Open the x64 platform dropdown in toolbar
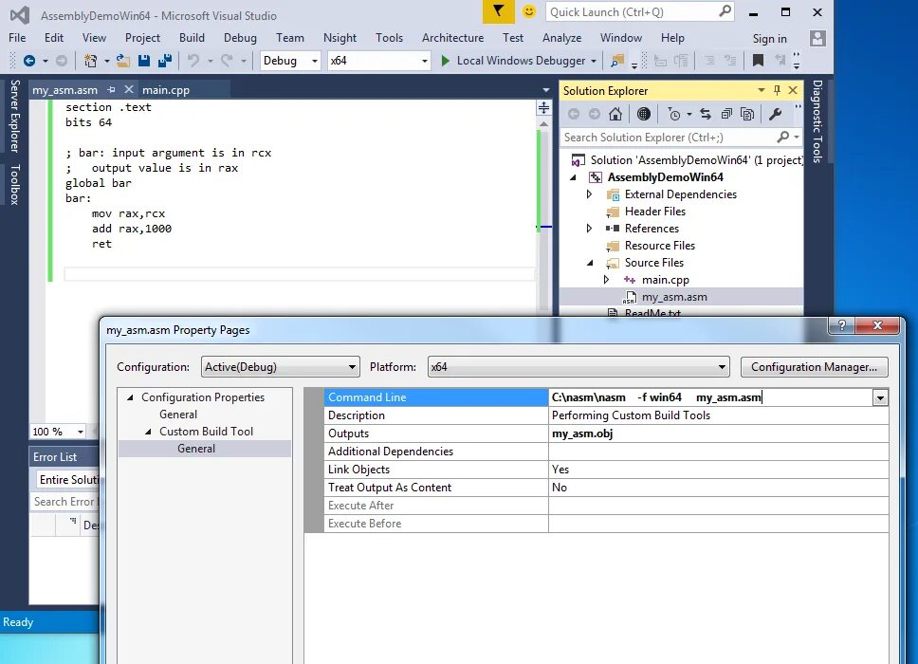Image resolution: width=918 pixels, height=664 pixels. pyautogui.click(x=425, y=61)
